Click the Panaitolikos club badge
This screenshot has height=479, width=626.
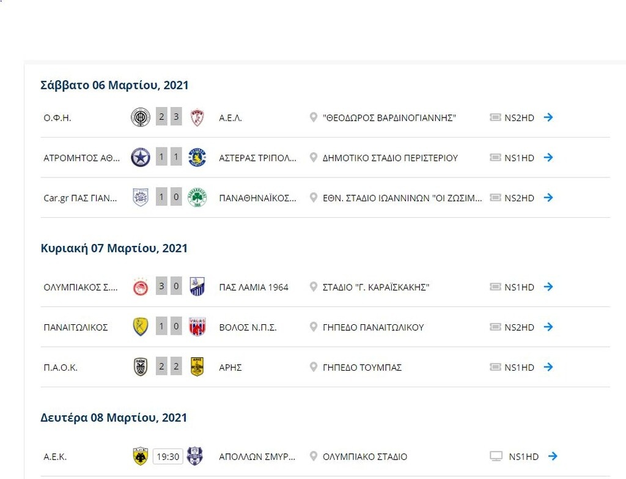[x=141, y=326]
